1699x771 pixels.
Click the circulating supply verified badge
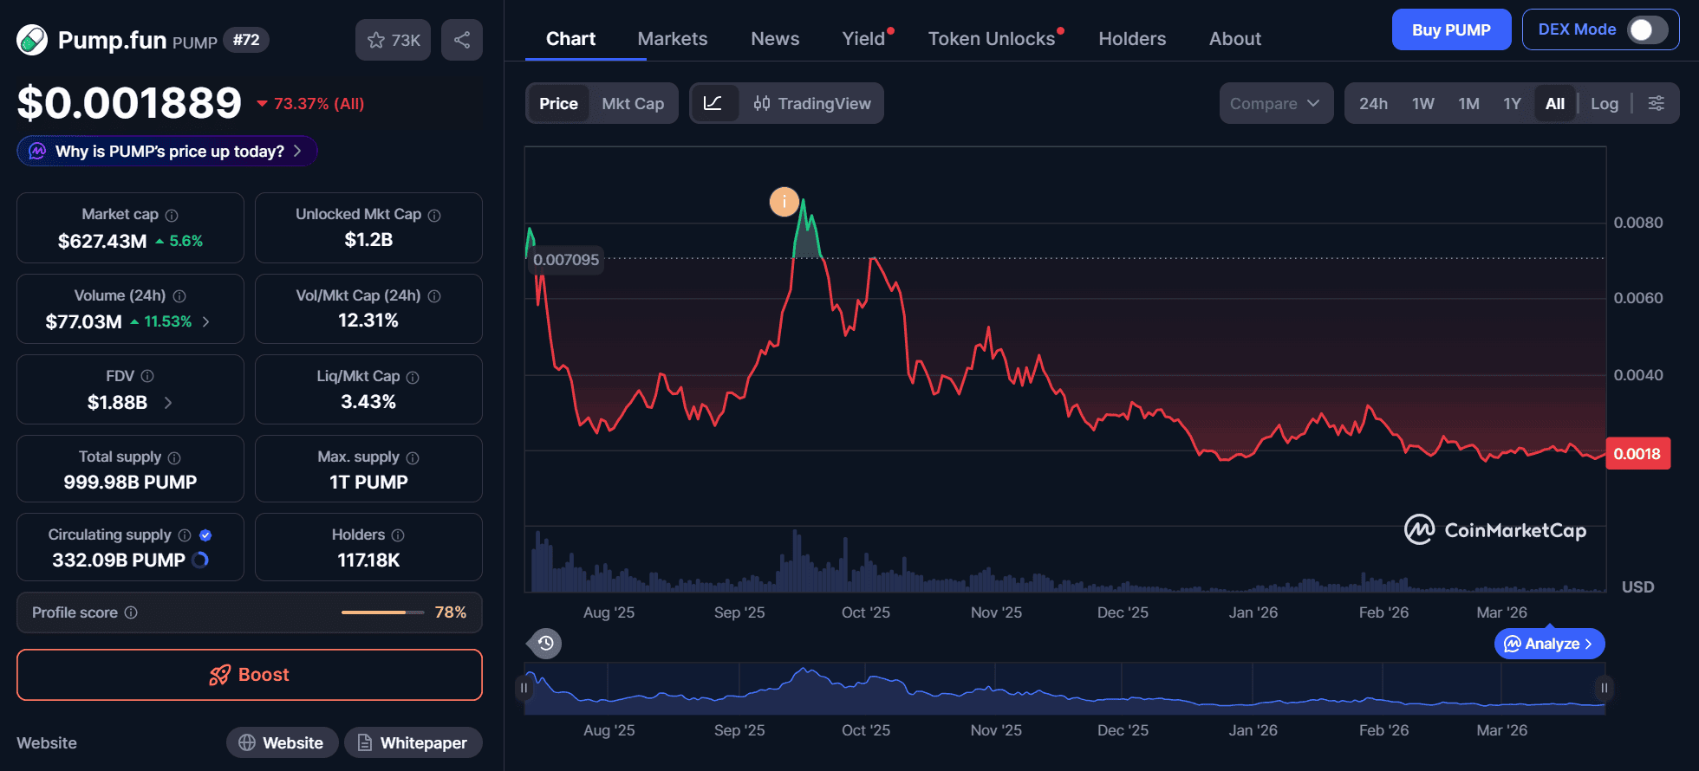point(205,535)
